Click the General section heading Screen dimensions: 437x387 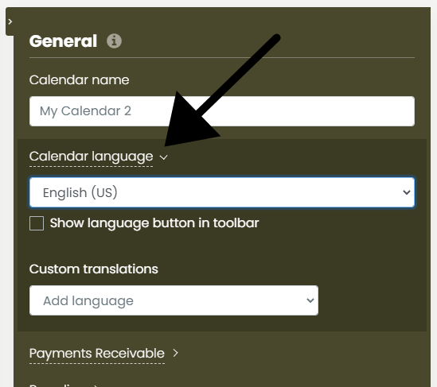click(x=63, y=41)
